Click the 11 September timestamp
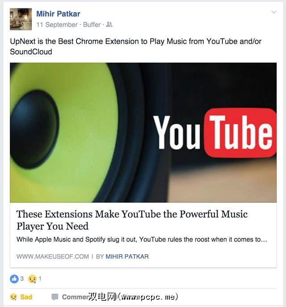The width and height of the screenshot is (286, 307). pos(57,25)
